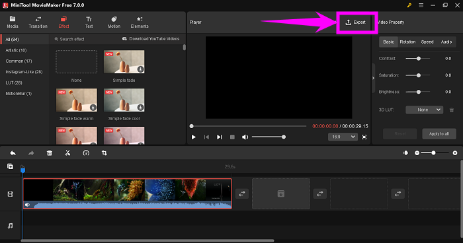463x243 pixels.
Task: Select the None effect thumbnail
Action: 77,61
